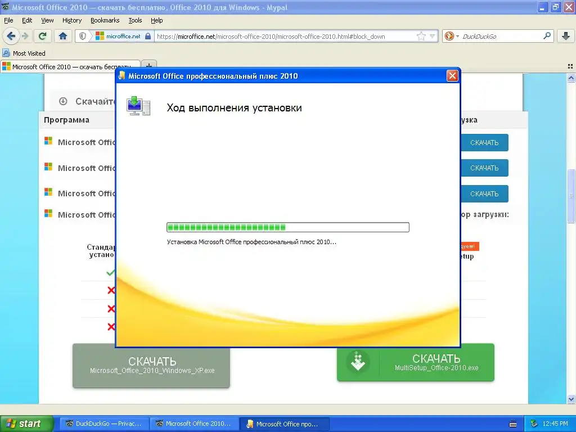Click the installation progress bar
Screen dimensions: 576x432
287,227
